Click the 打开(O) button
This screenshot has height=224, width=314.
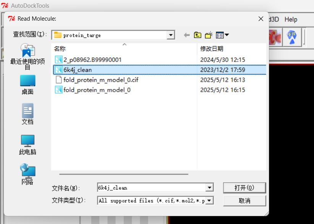[x=244, y=188]
